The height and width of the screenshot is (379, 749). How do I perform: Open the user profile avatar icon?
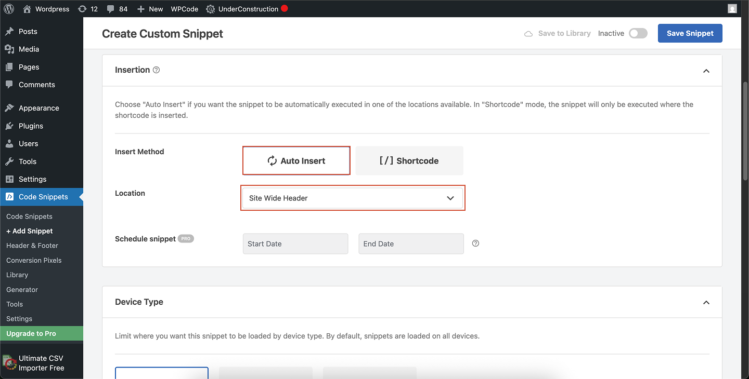(732, 8)
